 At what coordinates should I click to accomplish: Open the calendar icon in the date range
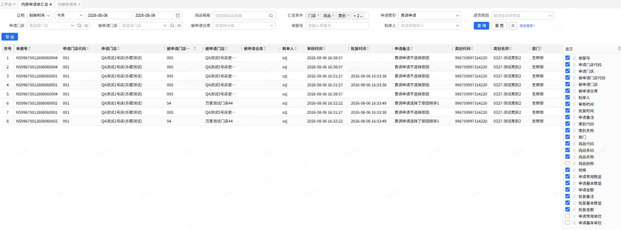(178, 15)
